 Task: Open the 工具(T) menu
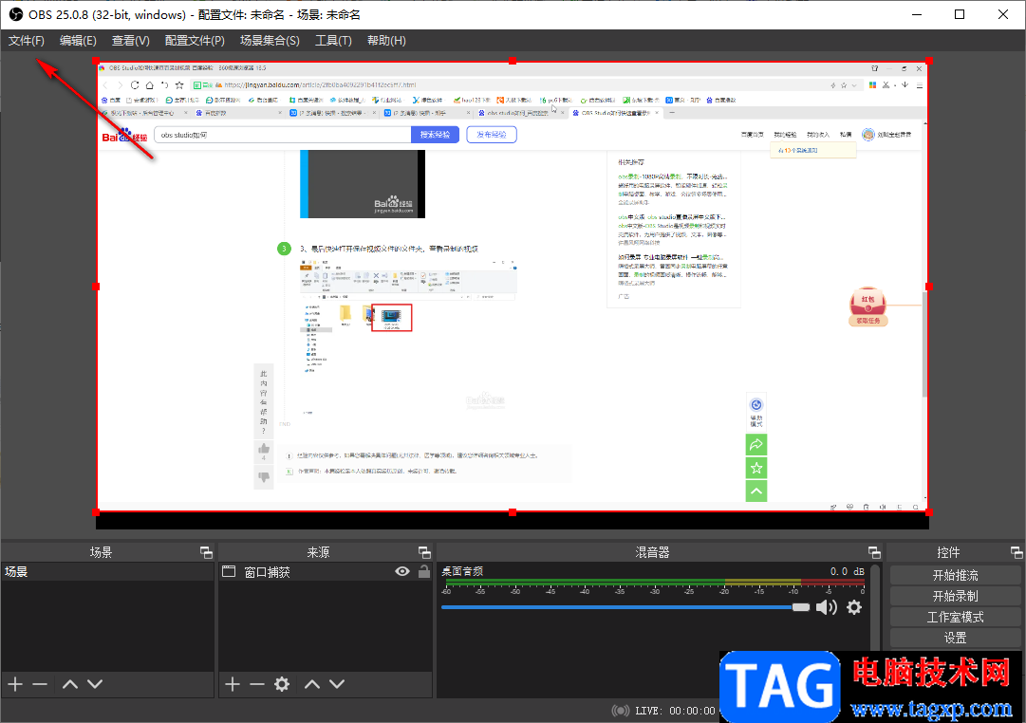click(x=333, y=41)
